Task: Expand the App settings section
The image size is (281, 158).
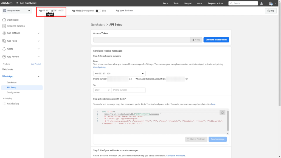Action: point(38,33)
